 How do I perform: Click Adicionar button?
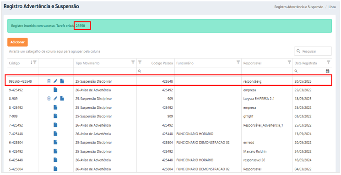[x=17, y=42]
